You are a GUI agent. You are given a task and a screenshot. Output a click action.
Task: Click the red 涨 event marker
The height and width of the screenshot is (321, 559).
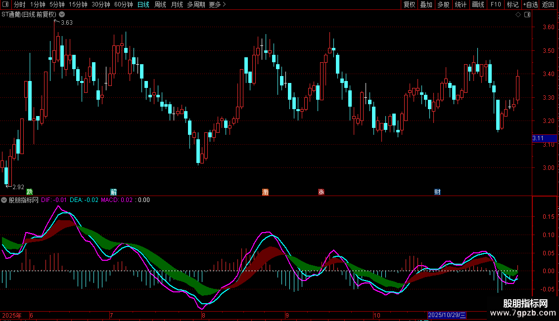(x=322, y=192)
